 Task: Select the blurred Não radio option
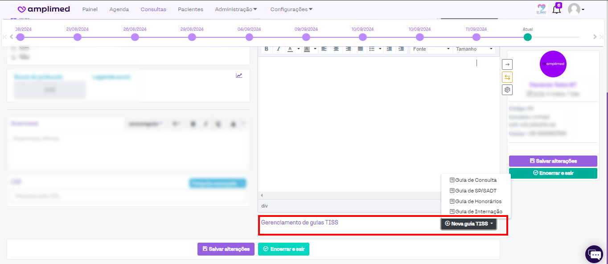13,57
